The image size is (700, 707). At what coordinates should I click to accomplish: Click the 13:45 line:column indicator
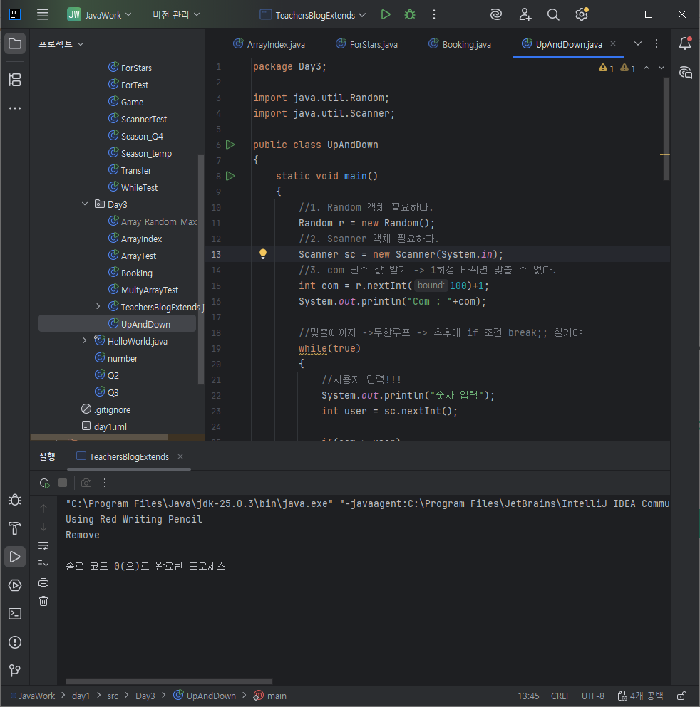(x=528, y=696)
